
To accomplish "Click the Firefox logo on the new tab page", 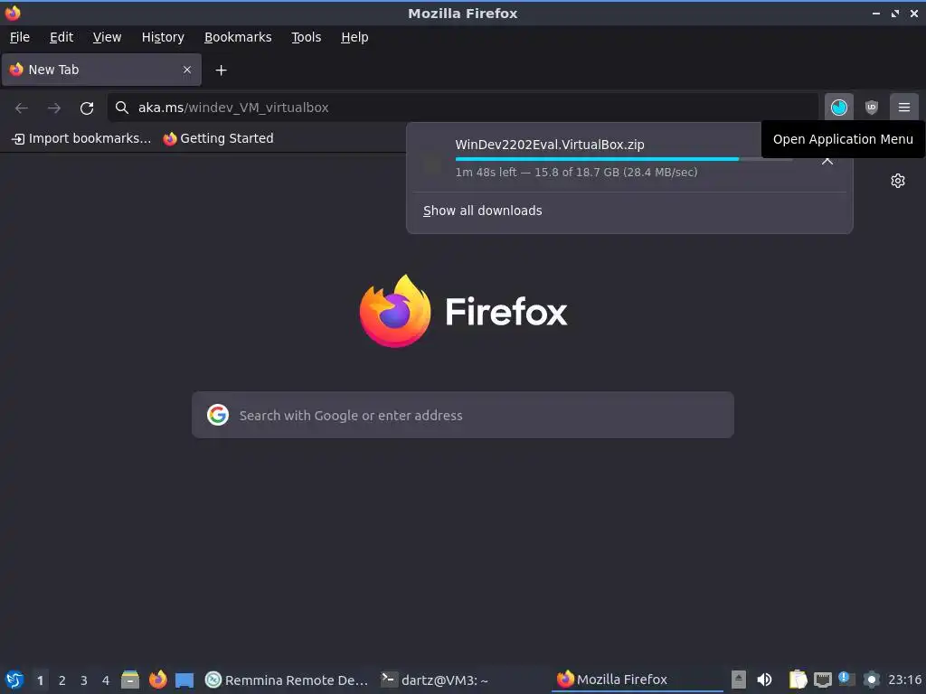I will pos(463,311).
